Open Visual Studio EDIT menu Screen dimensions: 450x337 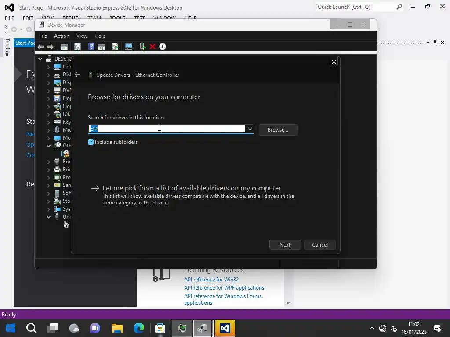[28, 18]
